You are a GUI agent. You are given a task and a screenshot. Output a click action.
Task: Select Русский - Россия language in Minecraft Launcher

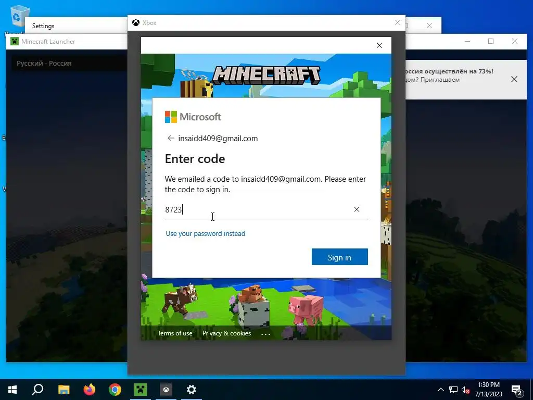tap(44, 63)
